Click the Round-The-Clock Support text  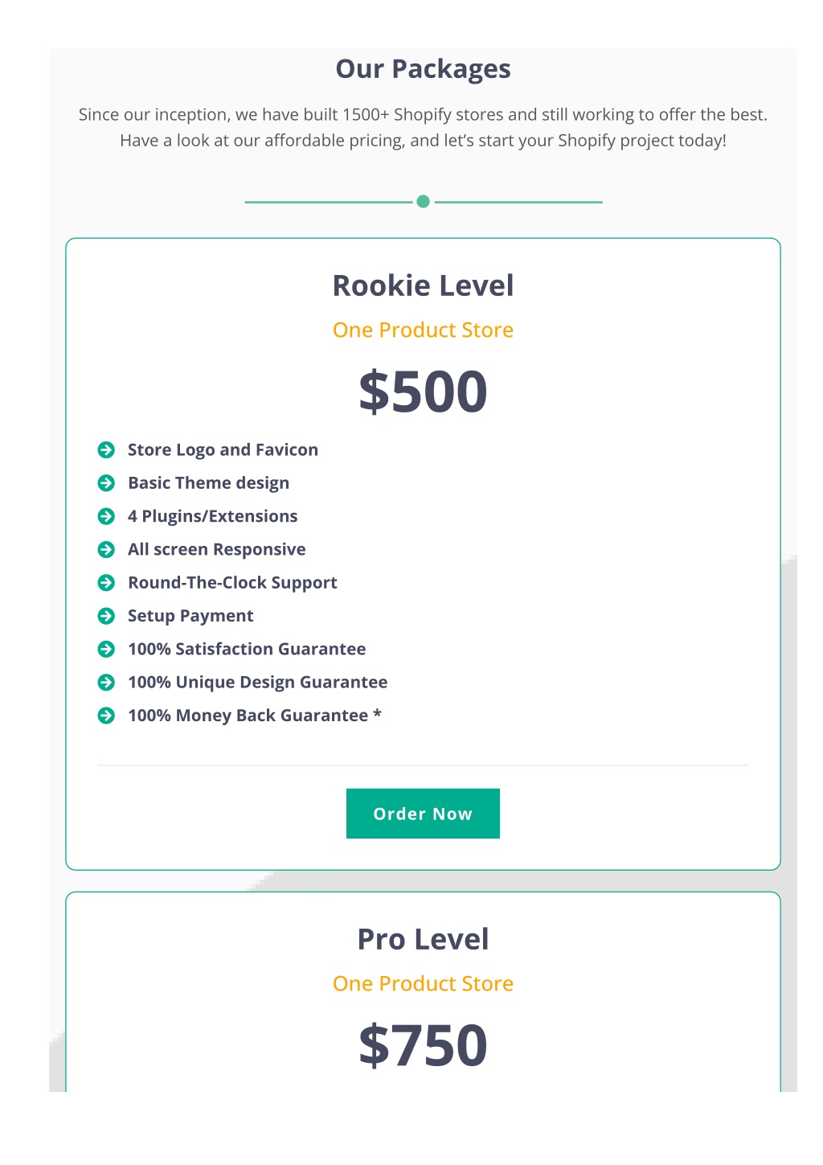pos(232,583)
